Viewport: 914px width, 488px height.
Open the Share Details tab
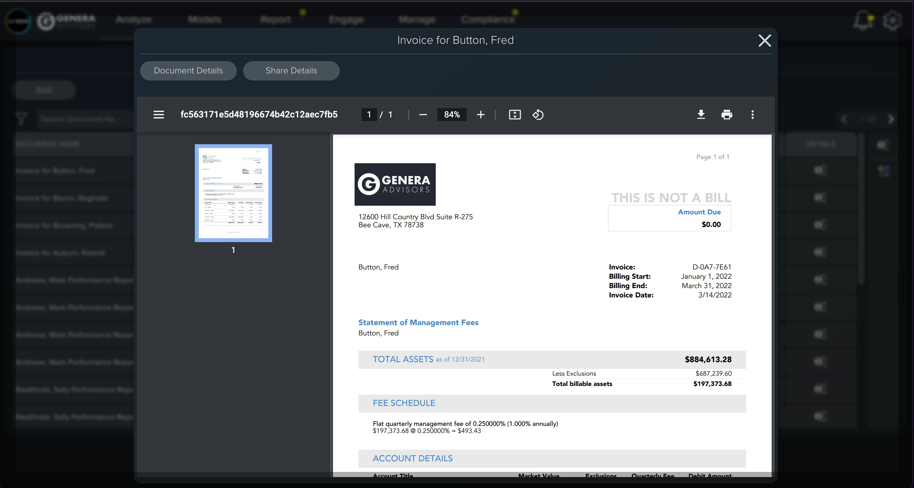coord(291,70)
